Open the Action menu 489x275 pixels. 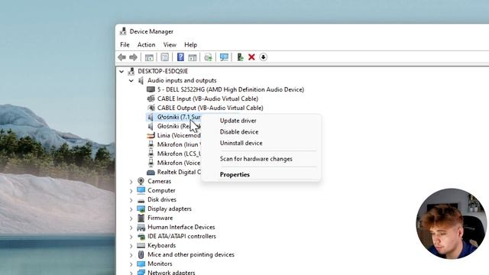pos(146,44)
